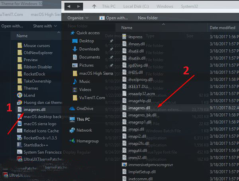Select the Network icon in sidebar
The image size is (239, 181).
coord(72,130)
